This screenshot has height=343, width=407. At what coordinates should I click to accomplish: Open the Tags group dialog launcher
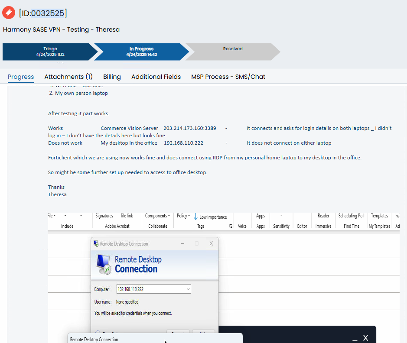click(x=231, y=227)
